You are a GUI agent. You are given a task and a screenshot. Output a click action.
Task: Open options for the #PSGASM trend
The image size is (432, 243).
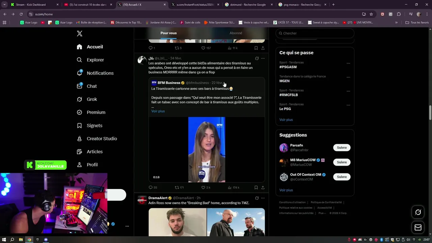pyautogui.click(x=348, y=63)
